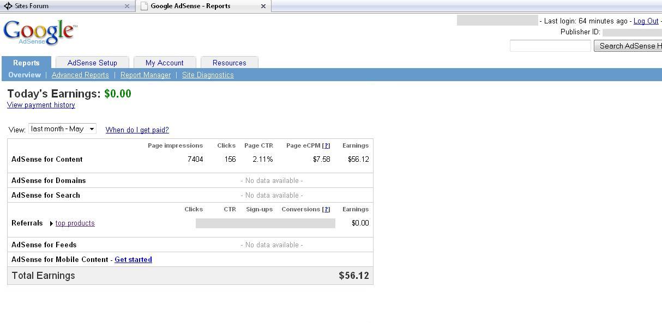Click the Page impressions column header

pyautogui.click(x=175, y=145)
